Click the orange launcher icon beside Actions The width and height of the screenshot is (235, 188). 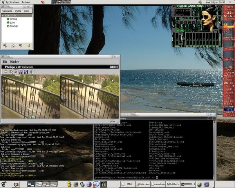[x=43, y=2]
